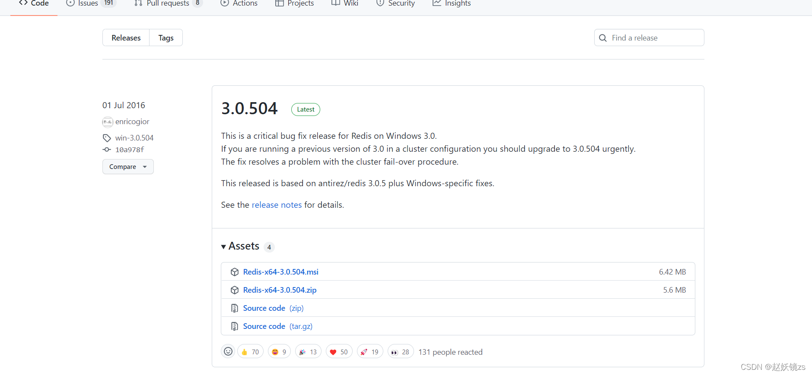This screenshot has height=375, width=812.
Task: Open the Pull requests tab
Action: point(168,3)
